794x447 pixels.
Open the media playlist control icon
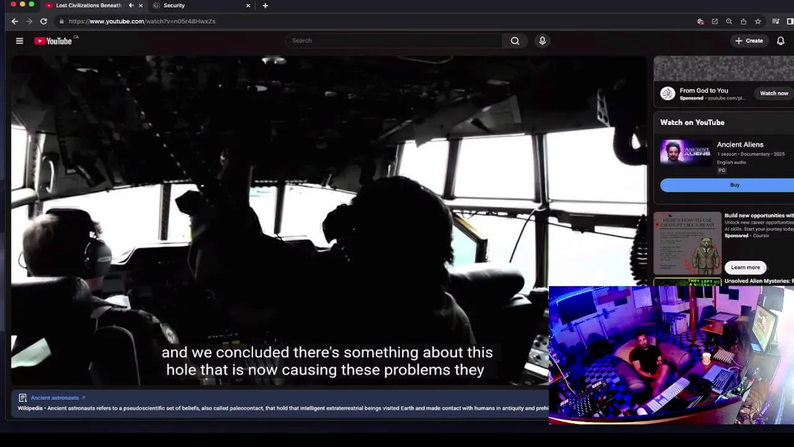775,21
